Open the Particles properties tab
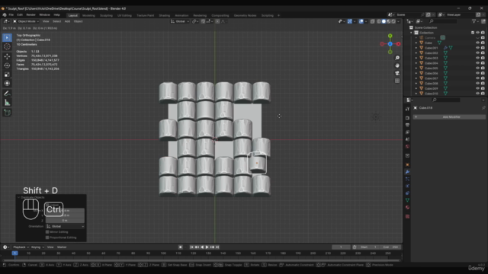488x274 pixels. [x=407, y=179]
